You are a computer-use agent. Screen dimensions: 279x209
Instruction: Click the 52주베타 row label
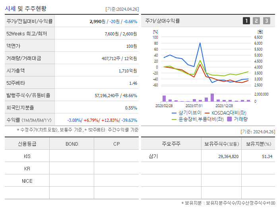pyautogui.click(x=16, y=83)
